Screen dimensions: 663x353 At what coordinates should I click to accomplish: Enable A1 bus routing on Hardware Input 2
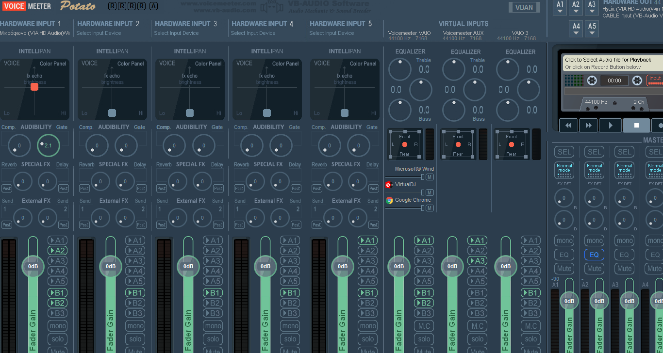tap(135, 241)
